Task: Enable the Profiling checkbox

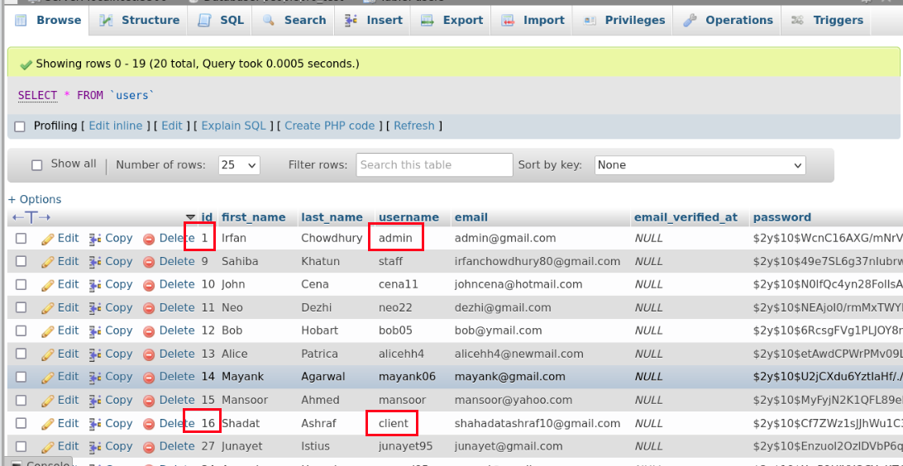Action: (x=21, y=126)
